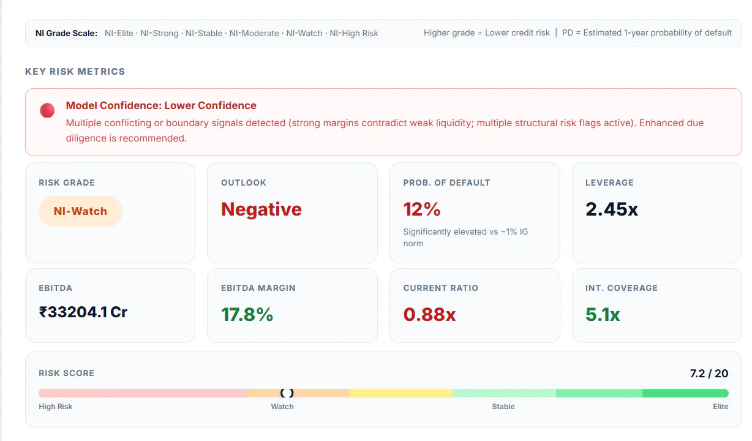Click the Elite gauge label
The height and width of the screenshot is (441, 752).
click(x=720, y=407)
